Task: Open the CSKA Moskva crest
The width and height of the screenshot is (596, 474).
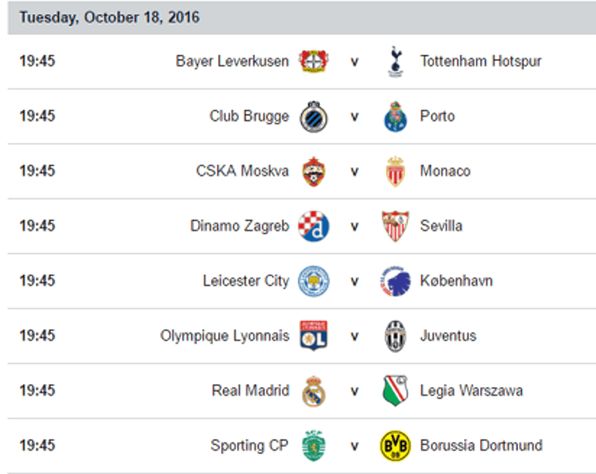Action: (x=313, y=171)
